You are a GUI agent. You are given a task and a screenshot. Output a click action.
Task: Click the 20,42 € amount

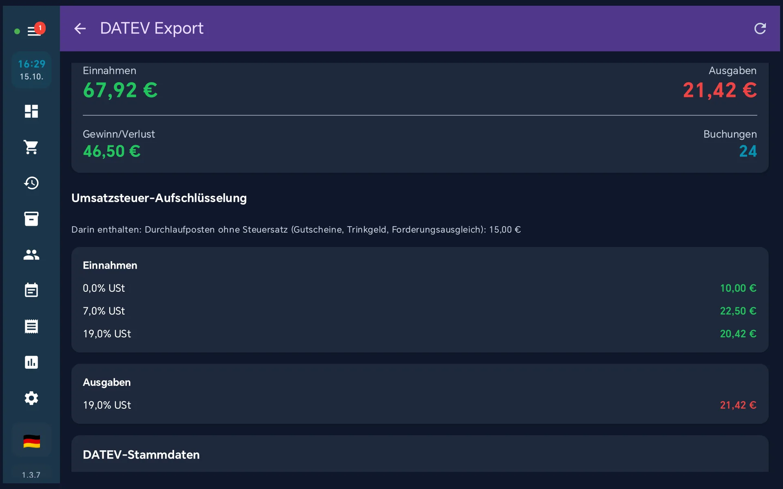tap(738, 334)
